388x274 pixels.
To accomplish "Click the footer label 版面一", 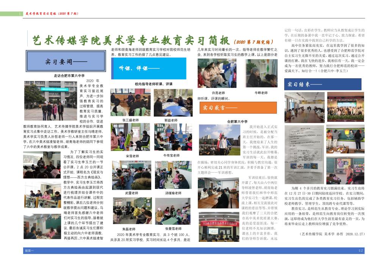I will tap(29, 251).
